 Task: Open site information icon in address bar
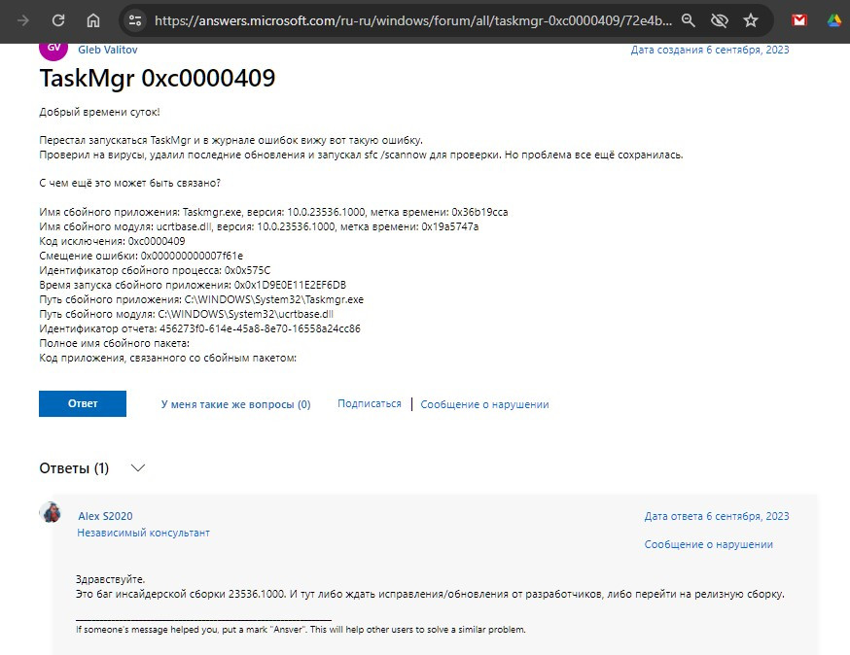click(135, 20)
